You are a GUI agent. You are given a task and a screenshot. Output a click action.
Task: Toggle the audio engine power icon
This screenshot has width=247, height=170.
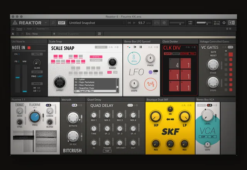(x=224, y=23)
